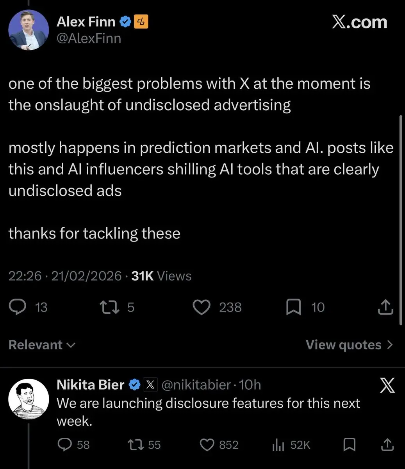The height and width of the screenshot is (469, 405).
Task: Like Nikita Bier's reply
Action: [207, 444]
